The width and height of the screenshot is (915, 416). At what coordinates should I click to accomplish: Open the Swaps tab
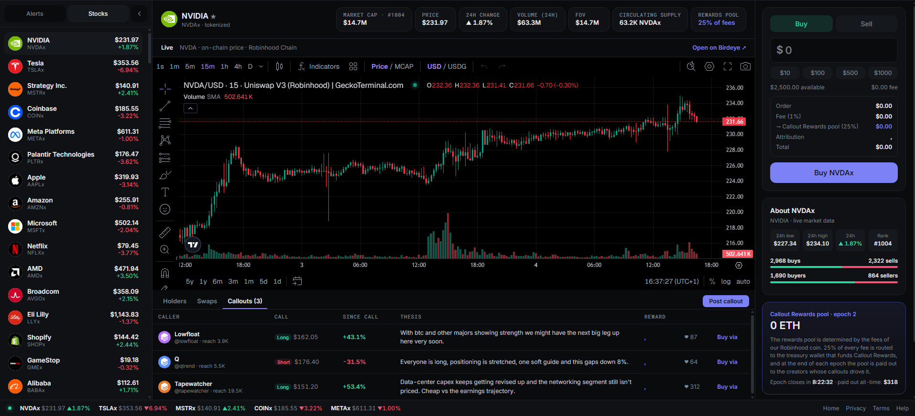pyautogui.click(x=207, y=301)
